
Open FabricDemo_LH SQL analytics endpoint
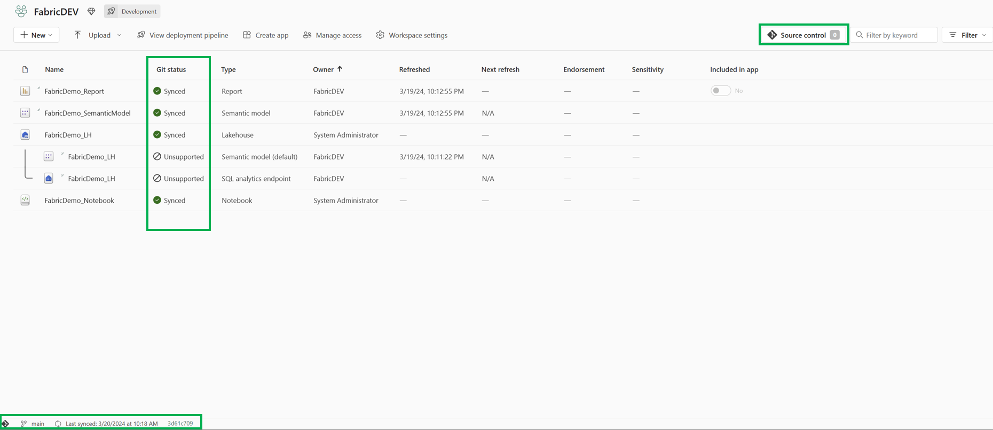pyautogui.click(x=91, y=179)
